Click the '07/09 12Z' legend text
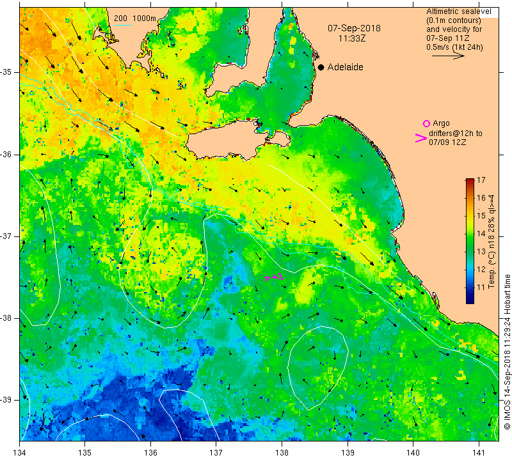The height and width of the screenshot is (460, 512). point(447,142)
